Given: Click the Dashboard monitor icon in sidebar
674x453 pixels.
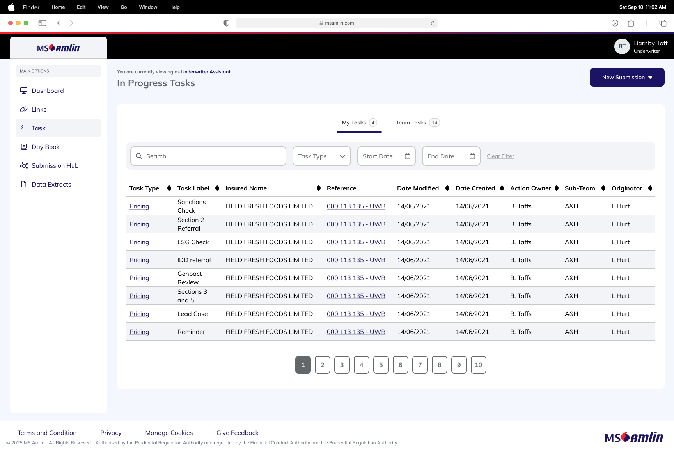Looking at the screenshot, I should tap(24, 91).
